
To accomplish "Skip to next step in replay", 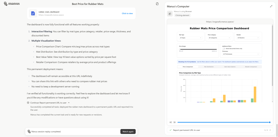I will tap(175, 122).
